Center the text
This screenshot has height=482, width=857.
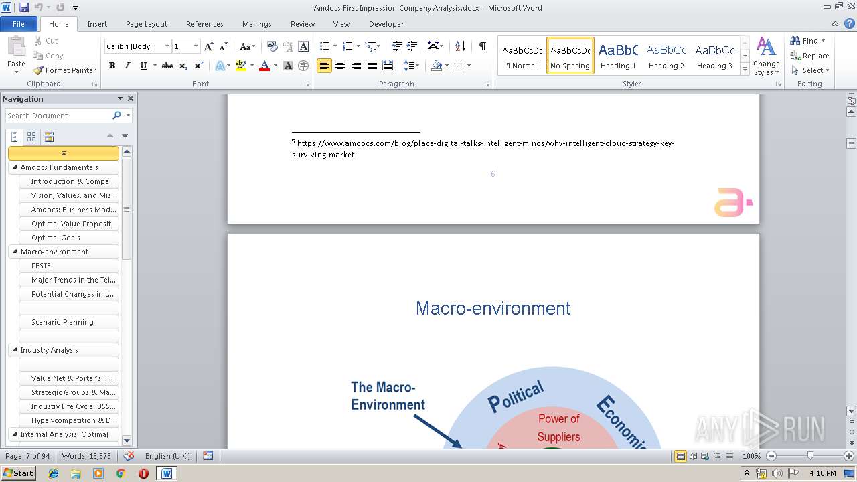tap(340, 66)
